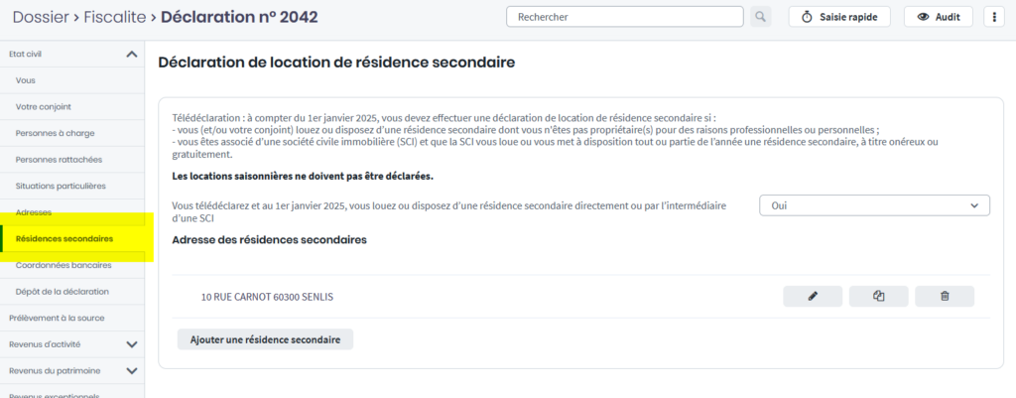The image size is (1016, 398).
Task: Click the magnifying glass search icon
Action: 760,17
